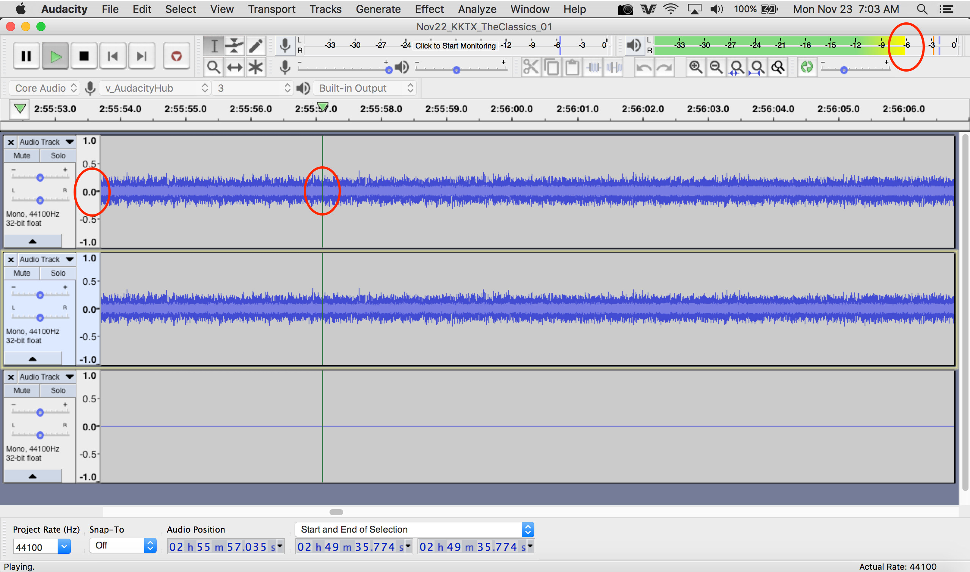970x572 pixels.
Task: Close the first Audio Track with X
Action: point(11,142)
